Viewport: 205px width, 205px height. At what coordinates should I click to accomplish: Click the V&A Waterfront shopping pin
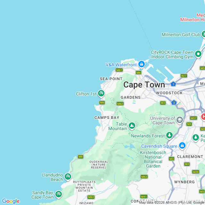pos(142,64)
